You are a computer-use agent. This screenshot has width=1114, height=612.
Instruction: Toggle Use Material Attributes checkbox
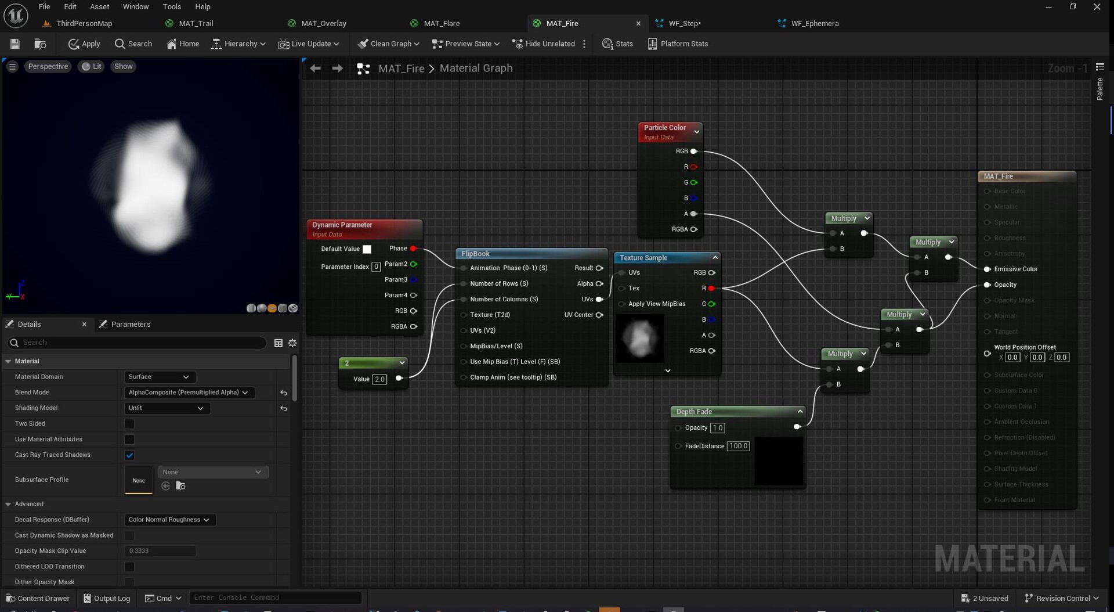coord(129,440)
